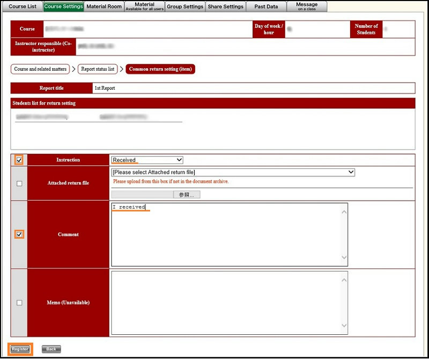Open the Share Settings tab
This screenshot has width=429, height=360.
tap(226, 6)
